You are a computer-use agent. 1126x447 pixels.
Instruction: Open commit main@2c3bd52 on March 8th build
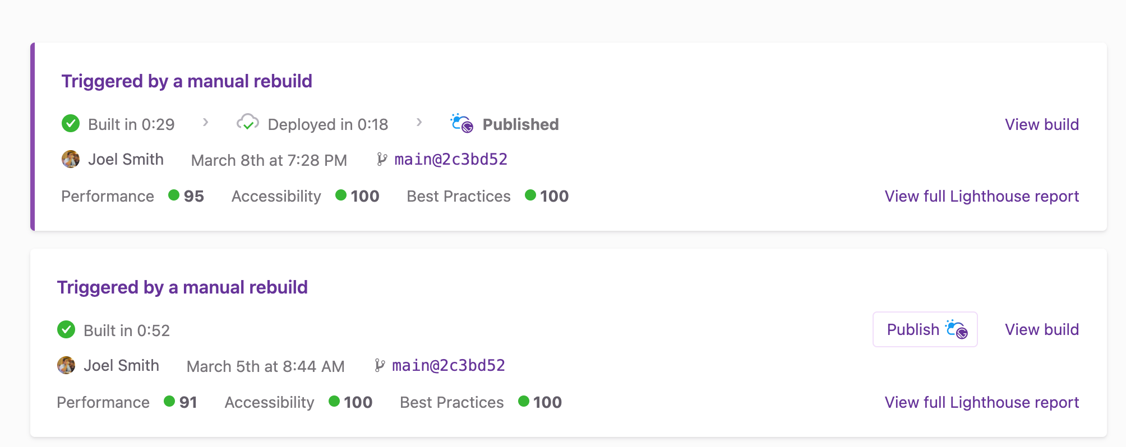[451, 160]
